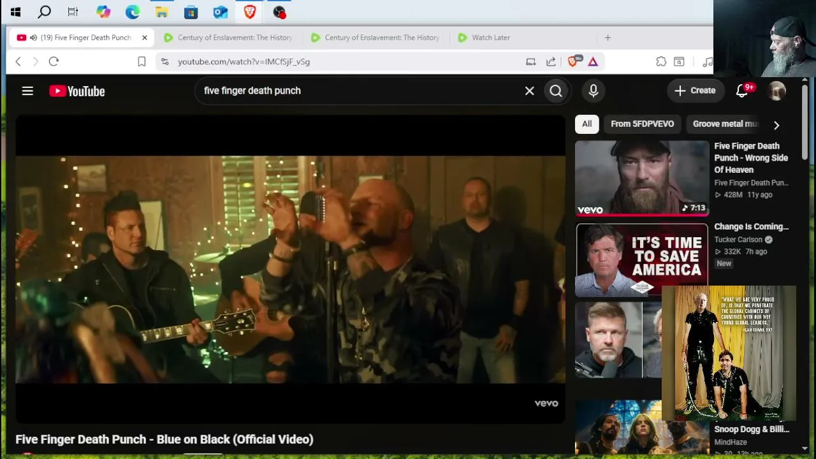Click the Blue on Black (Official Video) title
This screenshot has height=459, width=816.
tap(164, 439)
